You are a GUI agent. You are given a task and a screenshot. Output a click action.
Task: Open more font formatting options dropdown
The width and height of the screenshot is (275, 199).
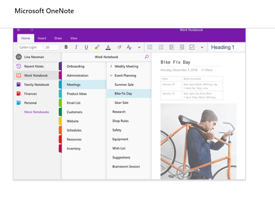point(139,47)
